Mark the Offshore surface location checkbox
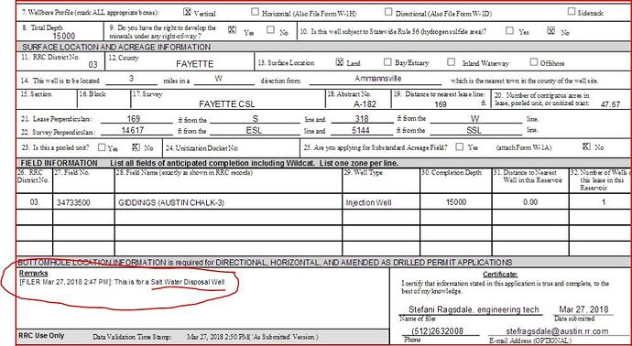The width and height of the screenshot is (632, 346). point(534,62)
